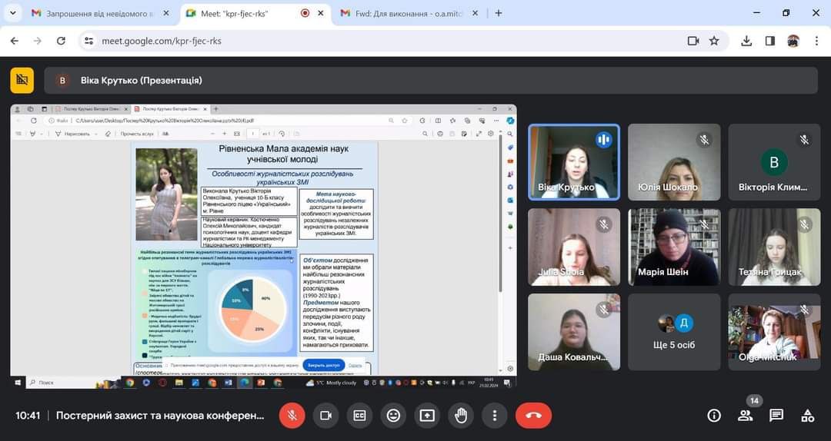Close the 'Запрошення від невідомого' tab
This screenshot has width=831, height=441.
[x=166, y=13]
